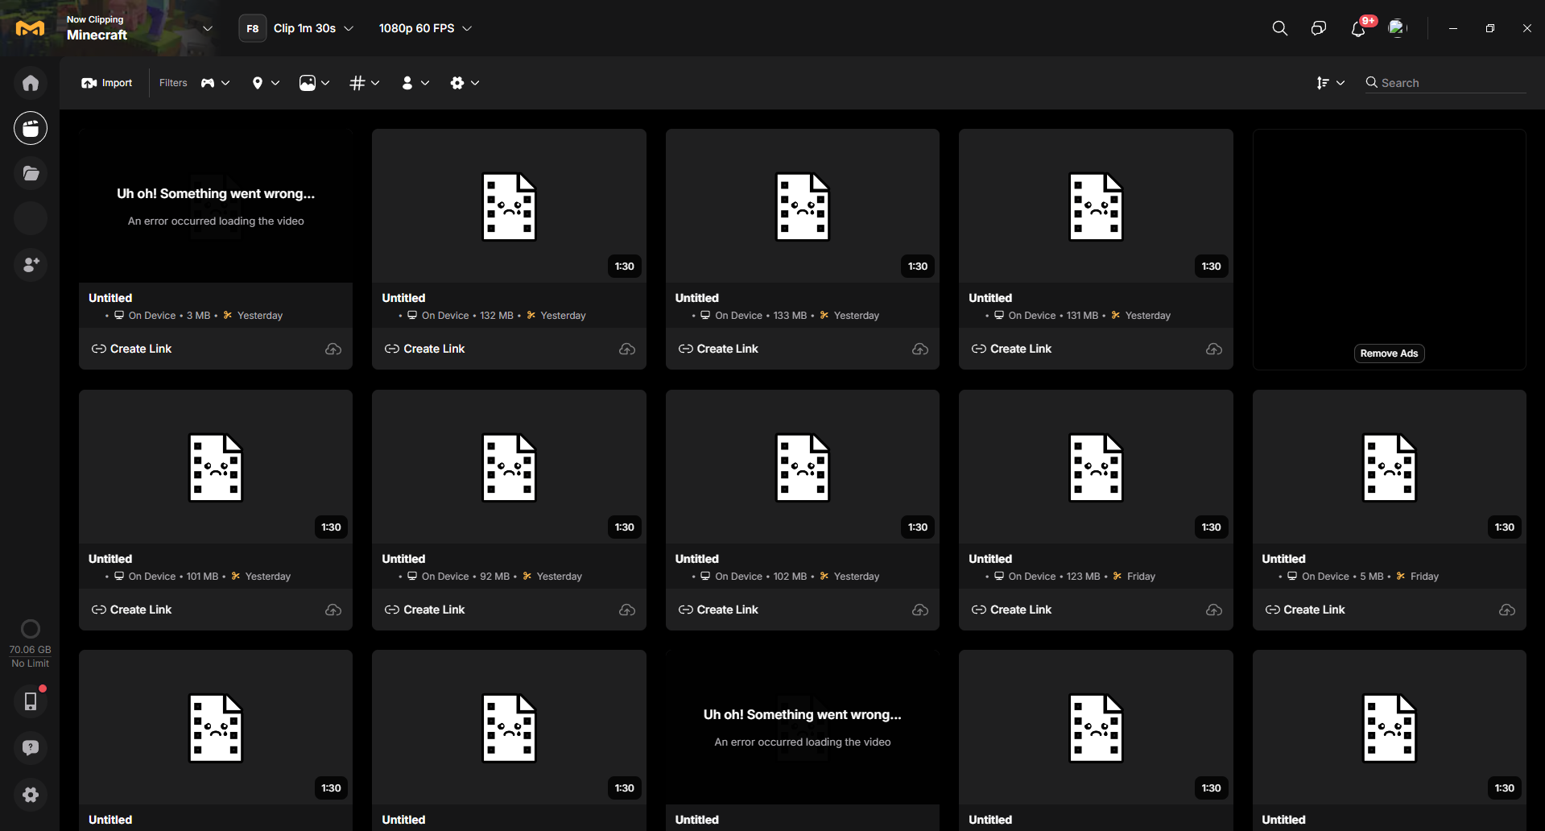Upload the 101 MB clip to cloud

click(333, 610)
